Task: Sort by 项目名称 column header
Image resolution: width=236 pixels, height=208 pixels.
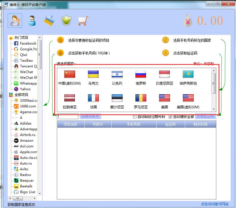Action: tap(71, 124)
